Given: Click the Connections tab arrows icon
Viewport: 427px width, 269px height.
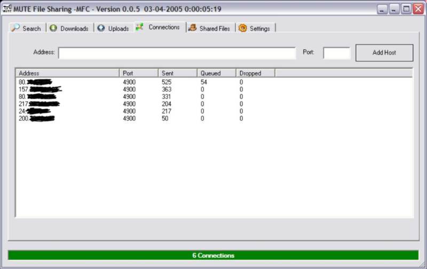Looking at the screenshot, I should [x=140, y=27].
